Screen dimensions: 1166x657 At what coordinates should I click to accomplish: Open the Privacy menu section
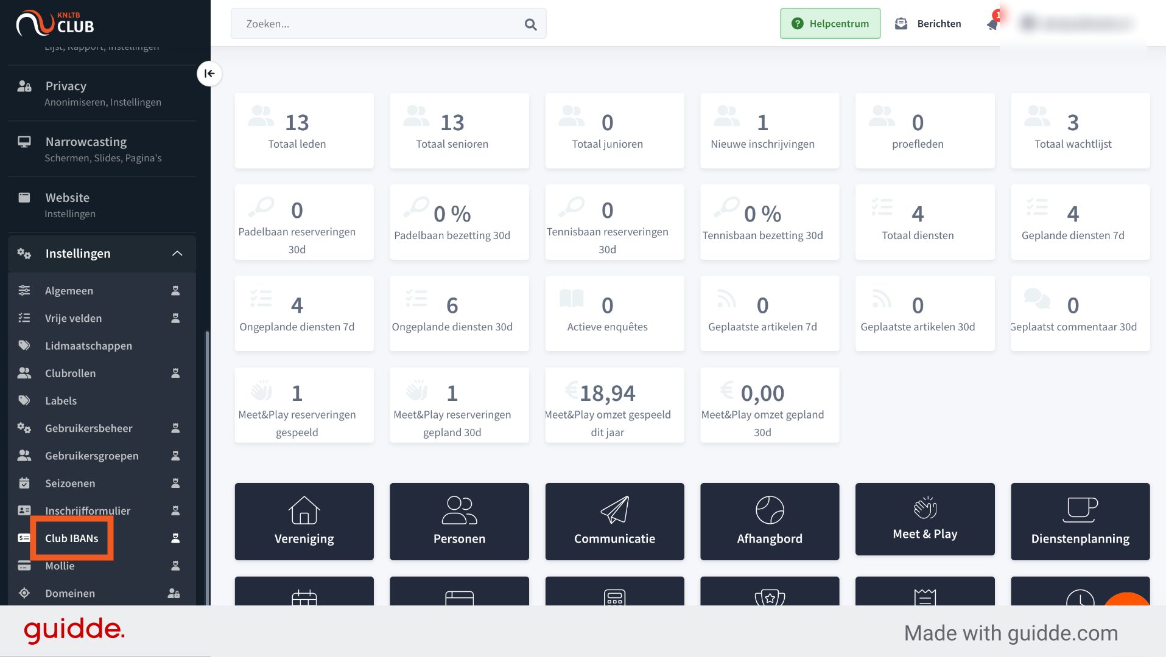(x=102, y=94)
